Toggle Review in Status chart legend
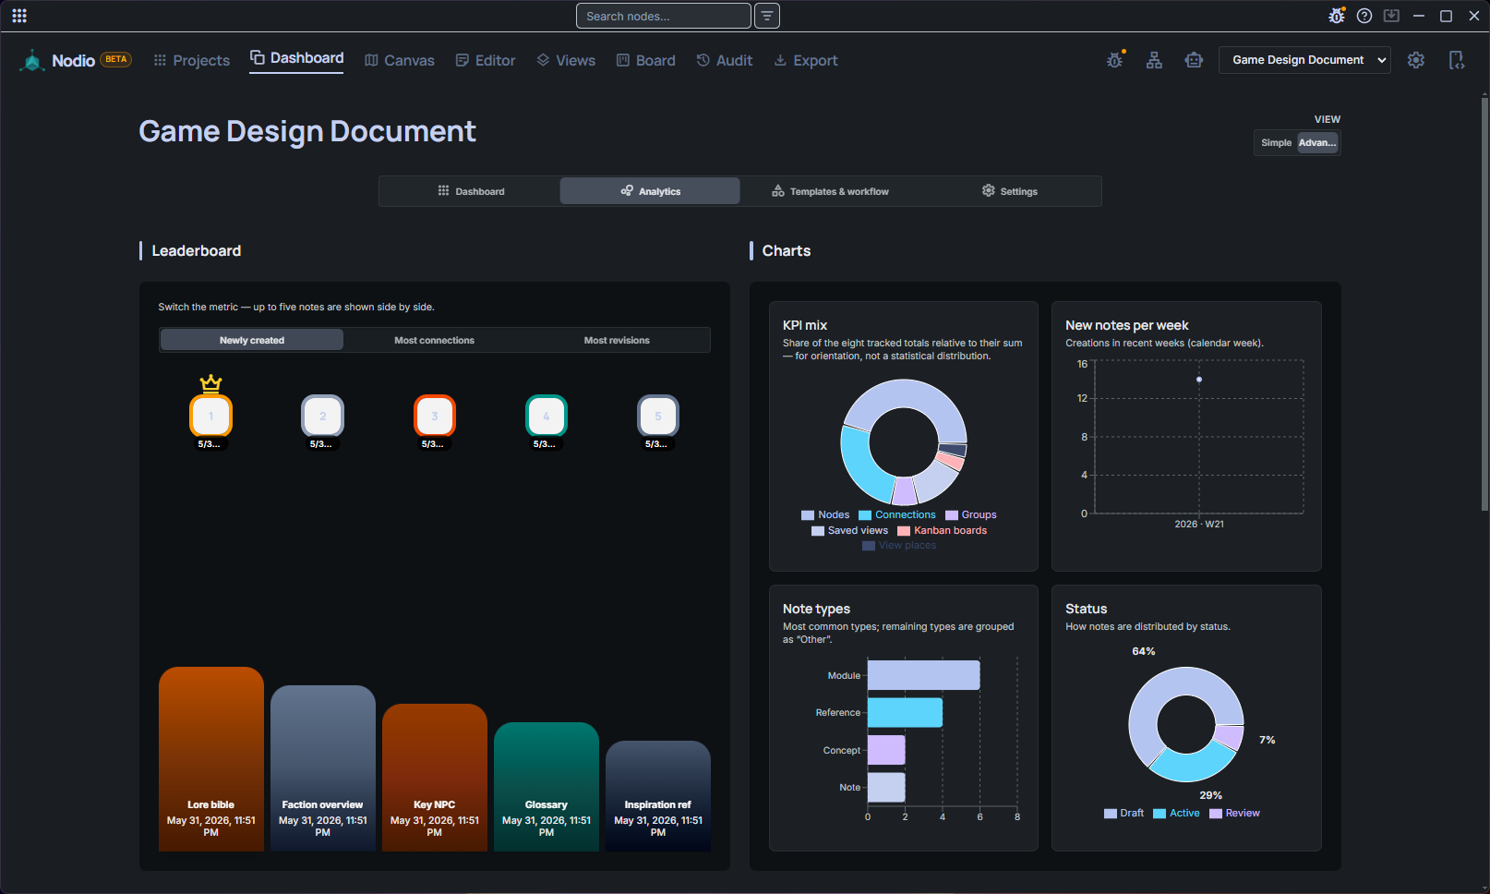The width and height of the screenshot is (1490, 894). click(1234, 814)
